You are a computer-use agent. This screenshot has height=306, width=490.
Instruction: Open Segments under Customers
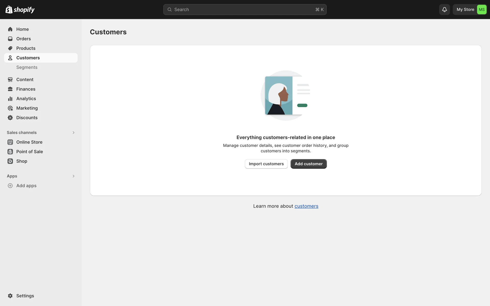[27, 67]
